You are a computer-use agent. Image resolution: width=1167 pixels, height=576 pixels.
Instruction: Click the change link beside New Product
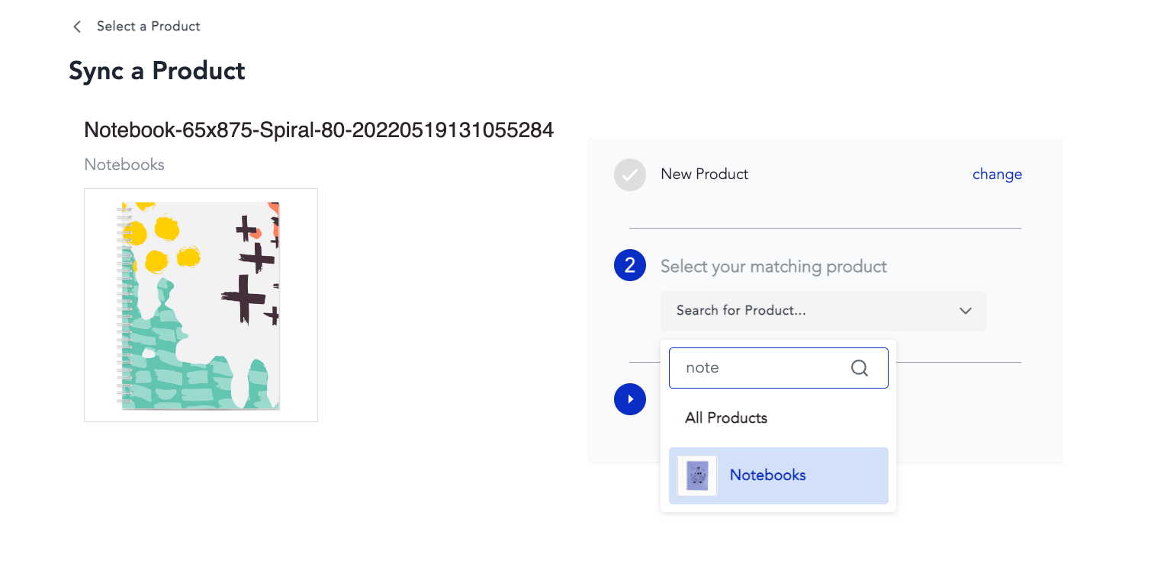[x=997, y=174]
